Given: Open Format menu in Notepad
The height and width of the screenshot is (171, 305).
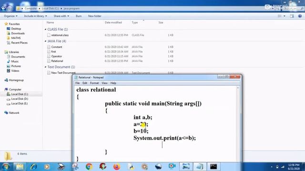Looking at the screenshot, I should click(94, 83).
